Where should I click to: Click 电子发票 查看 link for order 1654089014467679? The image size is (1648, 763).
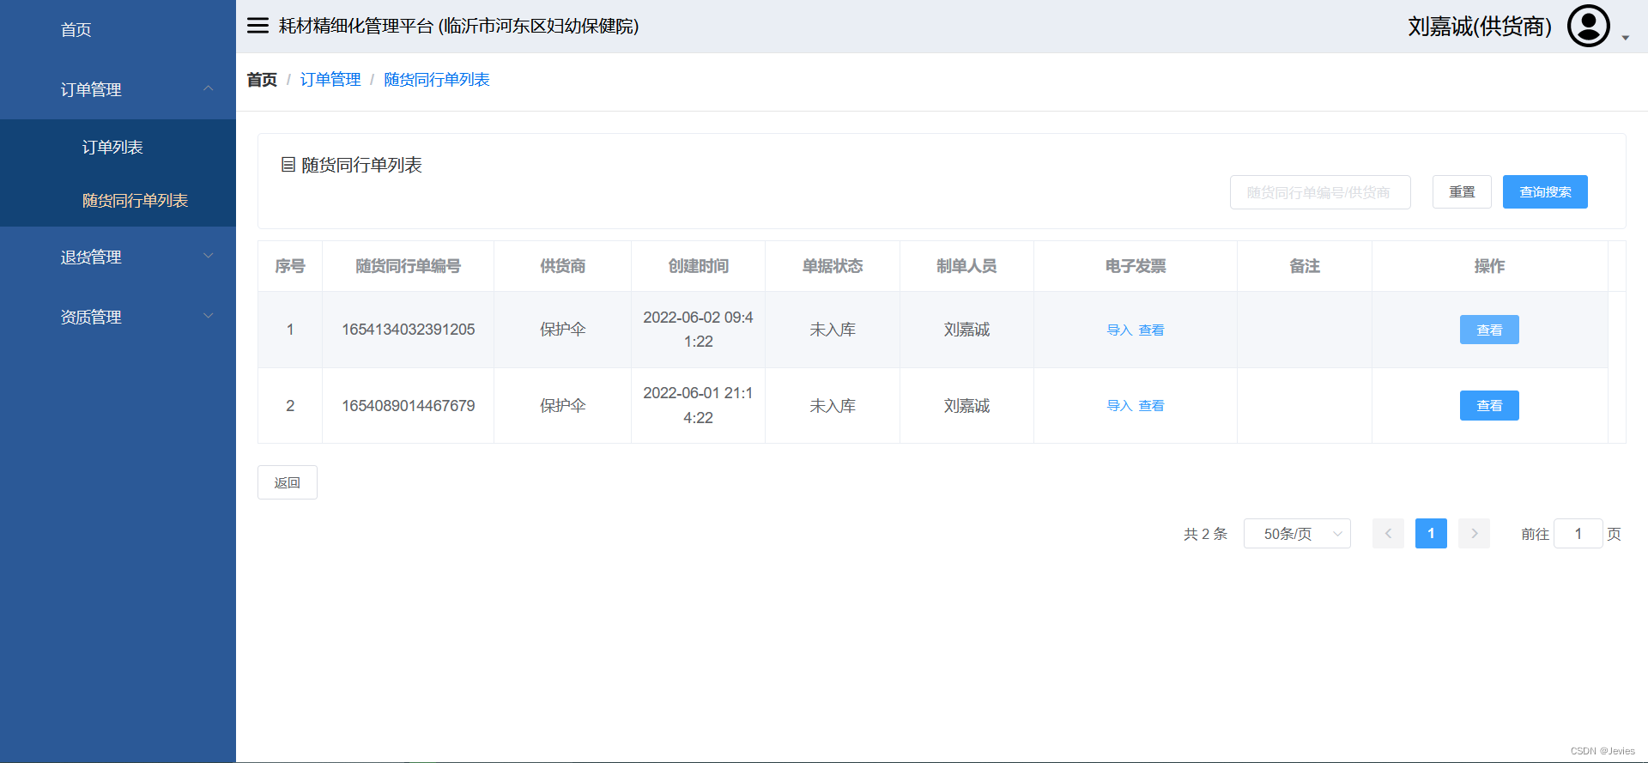[x=1151, y=406]
